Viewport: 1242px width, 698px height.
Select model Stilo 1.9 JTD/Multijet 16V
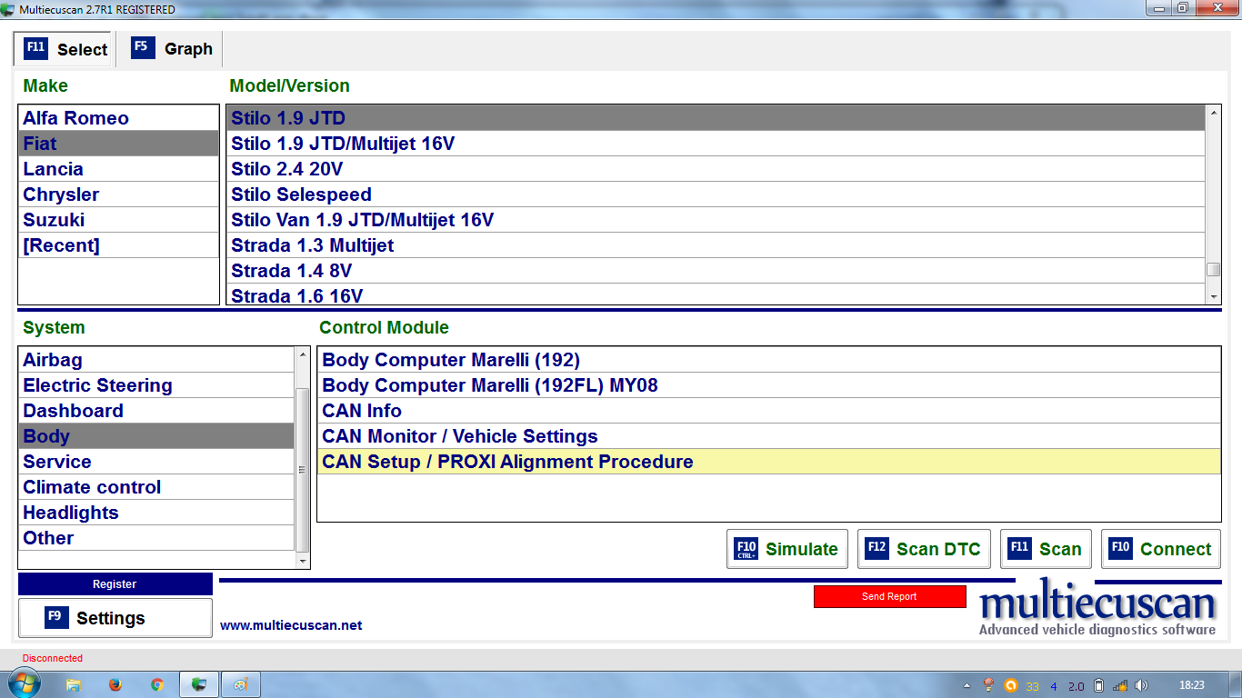click(x=716, y=144)
